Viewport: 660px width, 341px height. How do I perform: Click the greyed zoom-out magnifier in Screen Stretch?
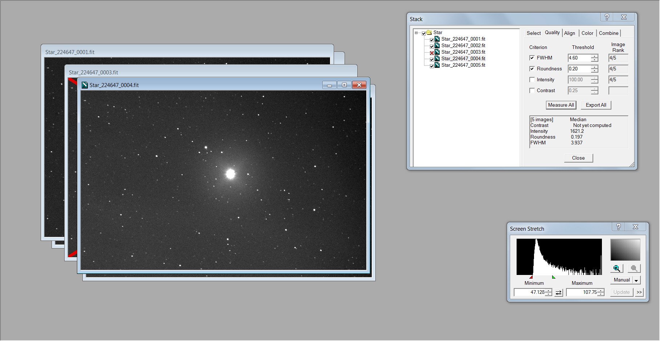pos(634,268)
